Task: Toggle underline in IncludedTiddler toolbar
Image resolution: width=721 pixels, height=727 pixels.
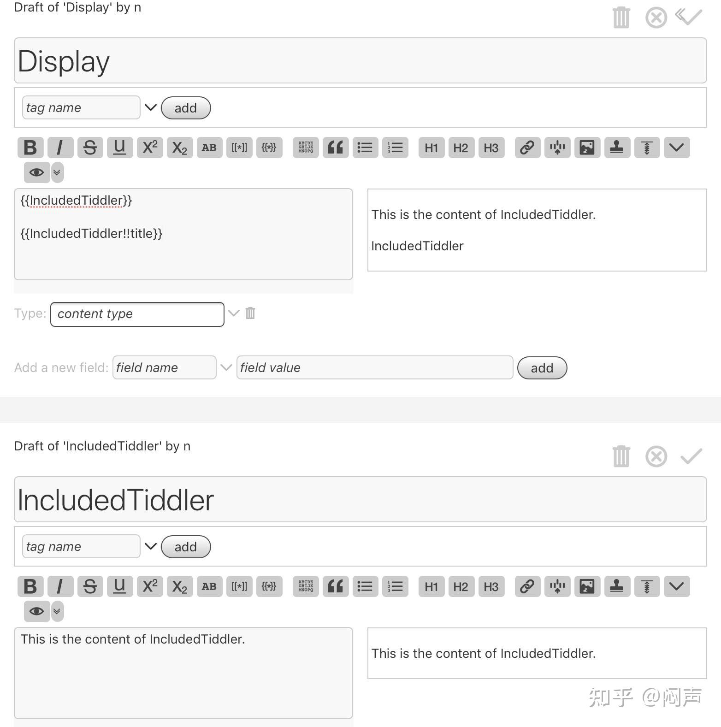Action: (120, 586)
